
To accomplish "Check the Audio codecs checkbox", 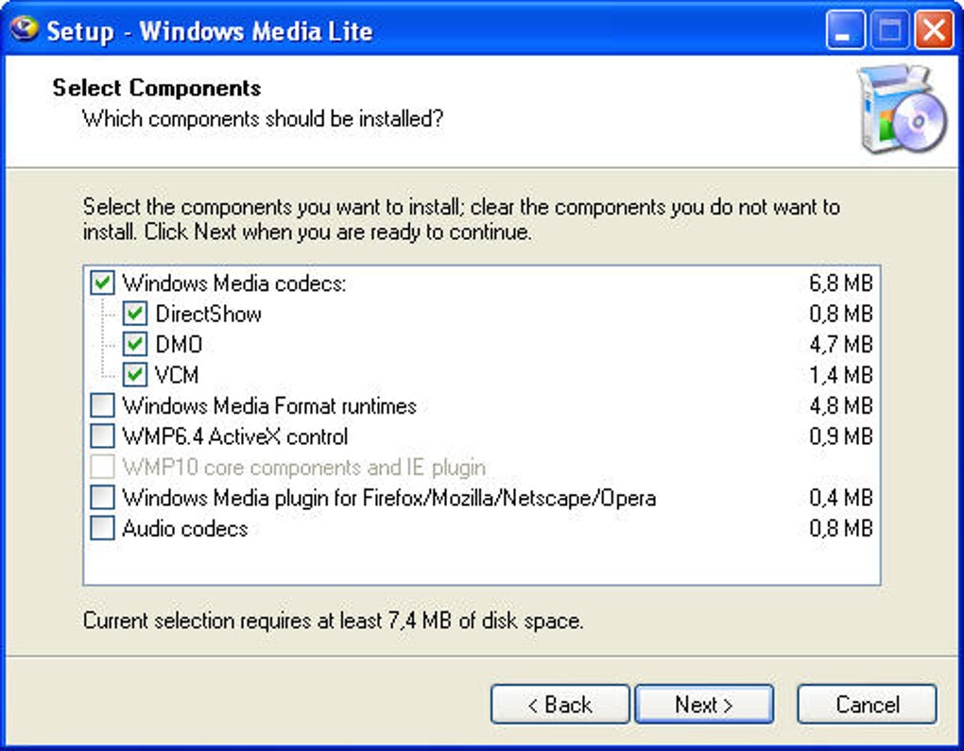I will tap(102, 528).
